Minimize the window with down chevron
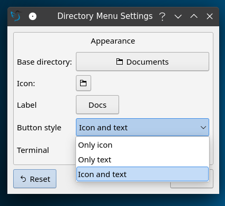The width and height of the screenshot is (225, 206). (178, 17)
